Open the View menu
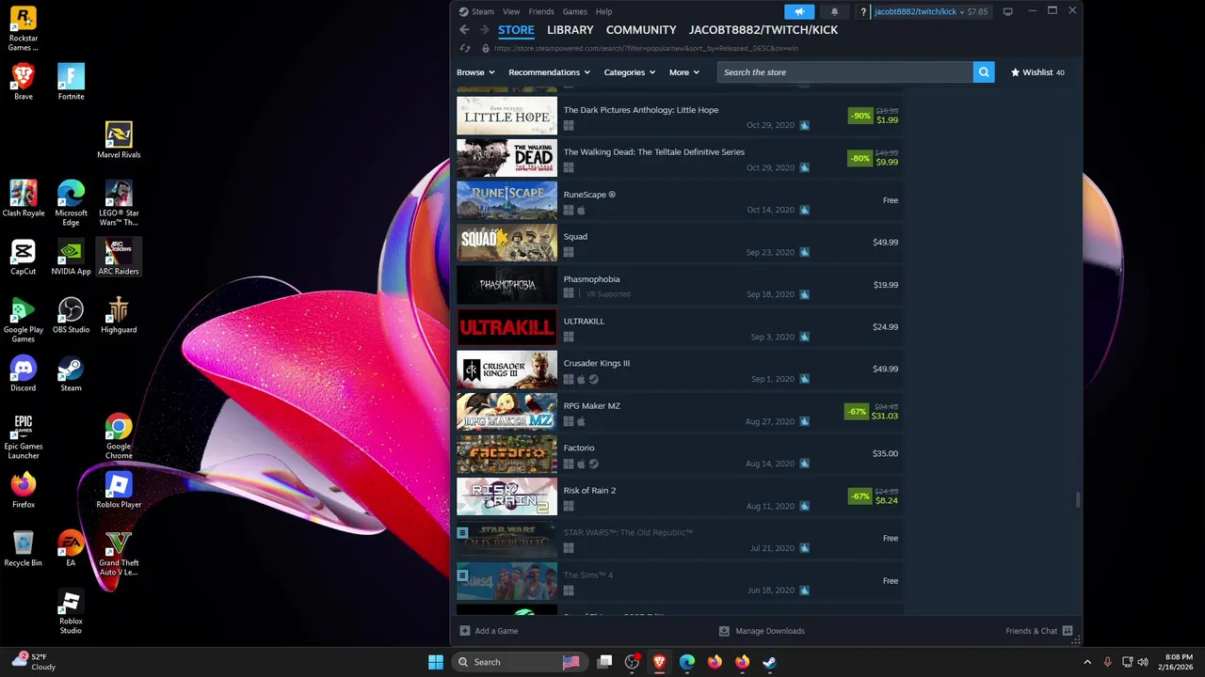This screenshot has height=677, width=1205. [511, 12]
